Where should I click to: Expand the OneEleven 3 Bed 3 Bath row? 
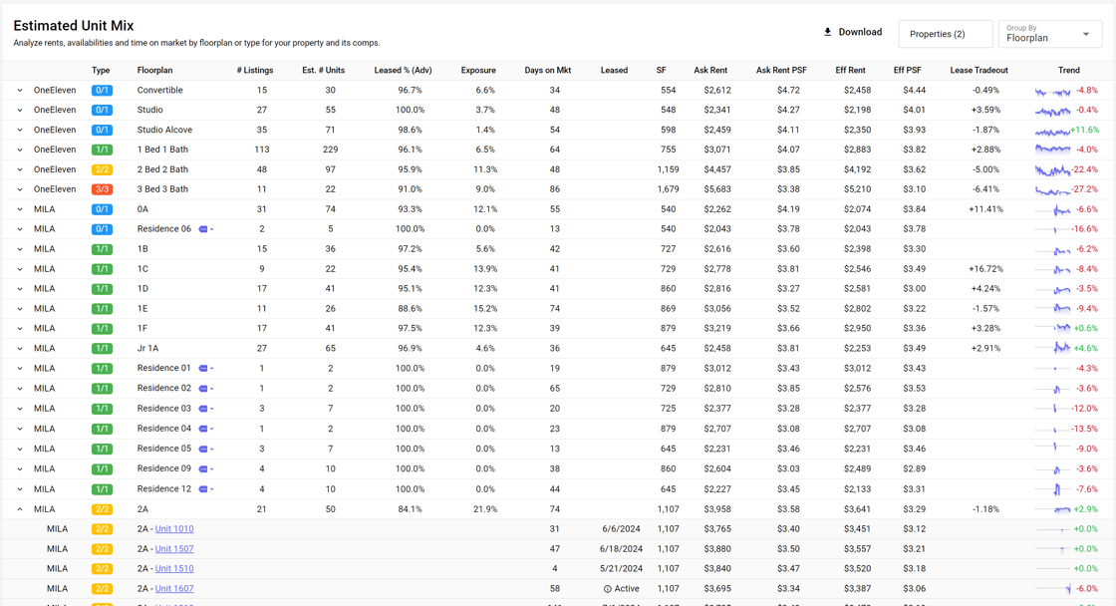point(20,189)
